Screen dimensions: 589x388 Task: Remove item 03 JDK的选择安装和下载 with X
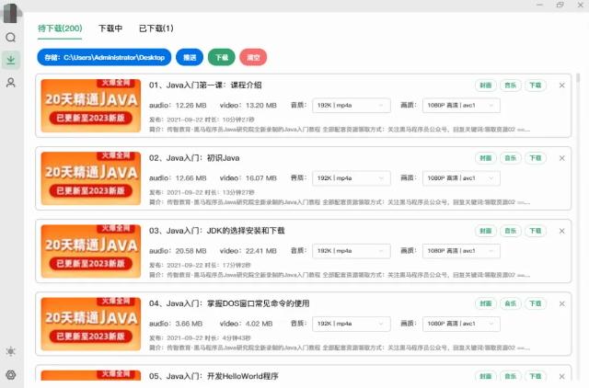pos(562,231)
